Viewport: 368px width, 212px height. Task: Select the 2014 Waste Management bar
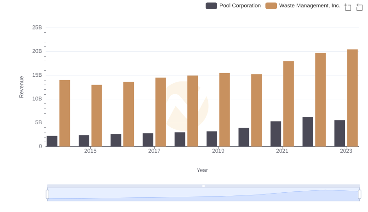(65, 113)
